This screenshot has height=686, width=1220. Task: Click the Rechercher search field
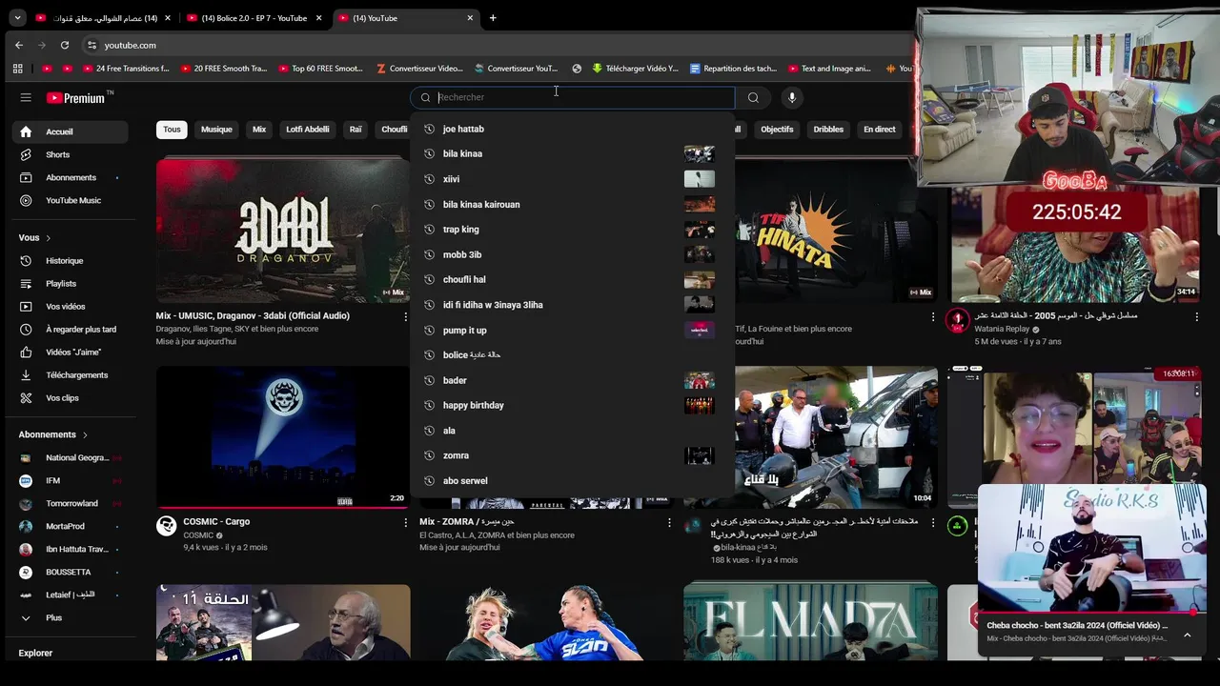(x=572, y=97)
